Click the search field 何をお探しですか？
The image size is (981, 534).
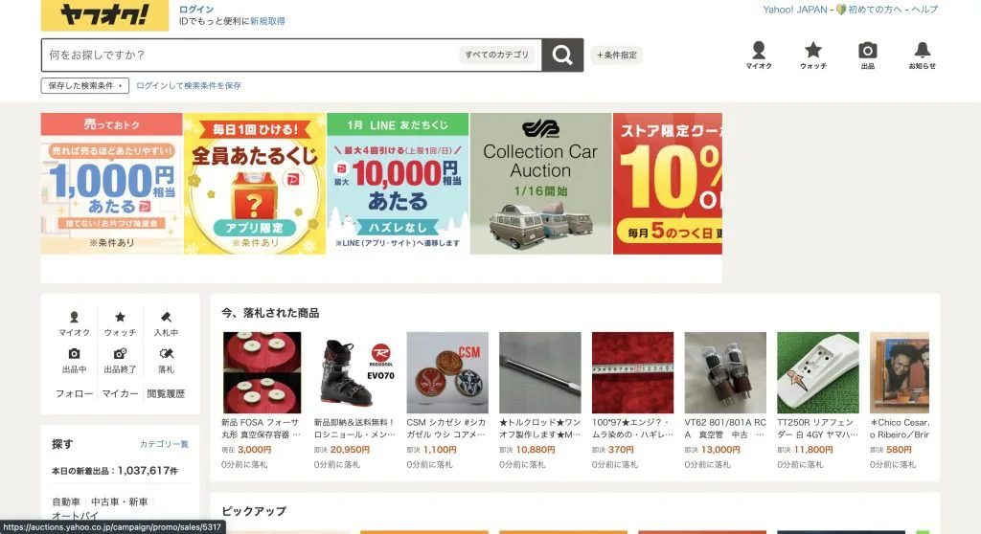pyautogui.click(x=250, y=55)
